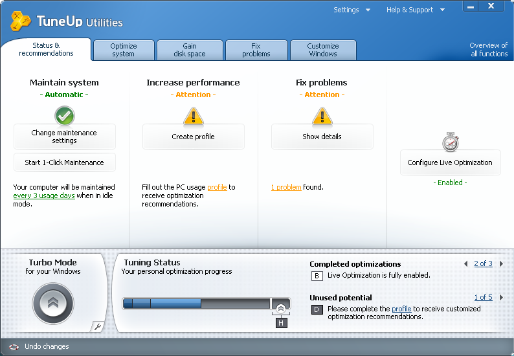
Task: Open the 1 of 5 link
Action: pyautogui.click(x=483, y=297)
